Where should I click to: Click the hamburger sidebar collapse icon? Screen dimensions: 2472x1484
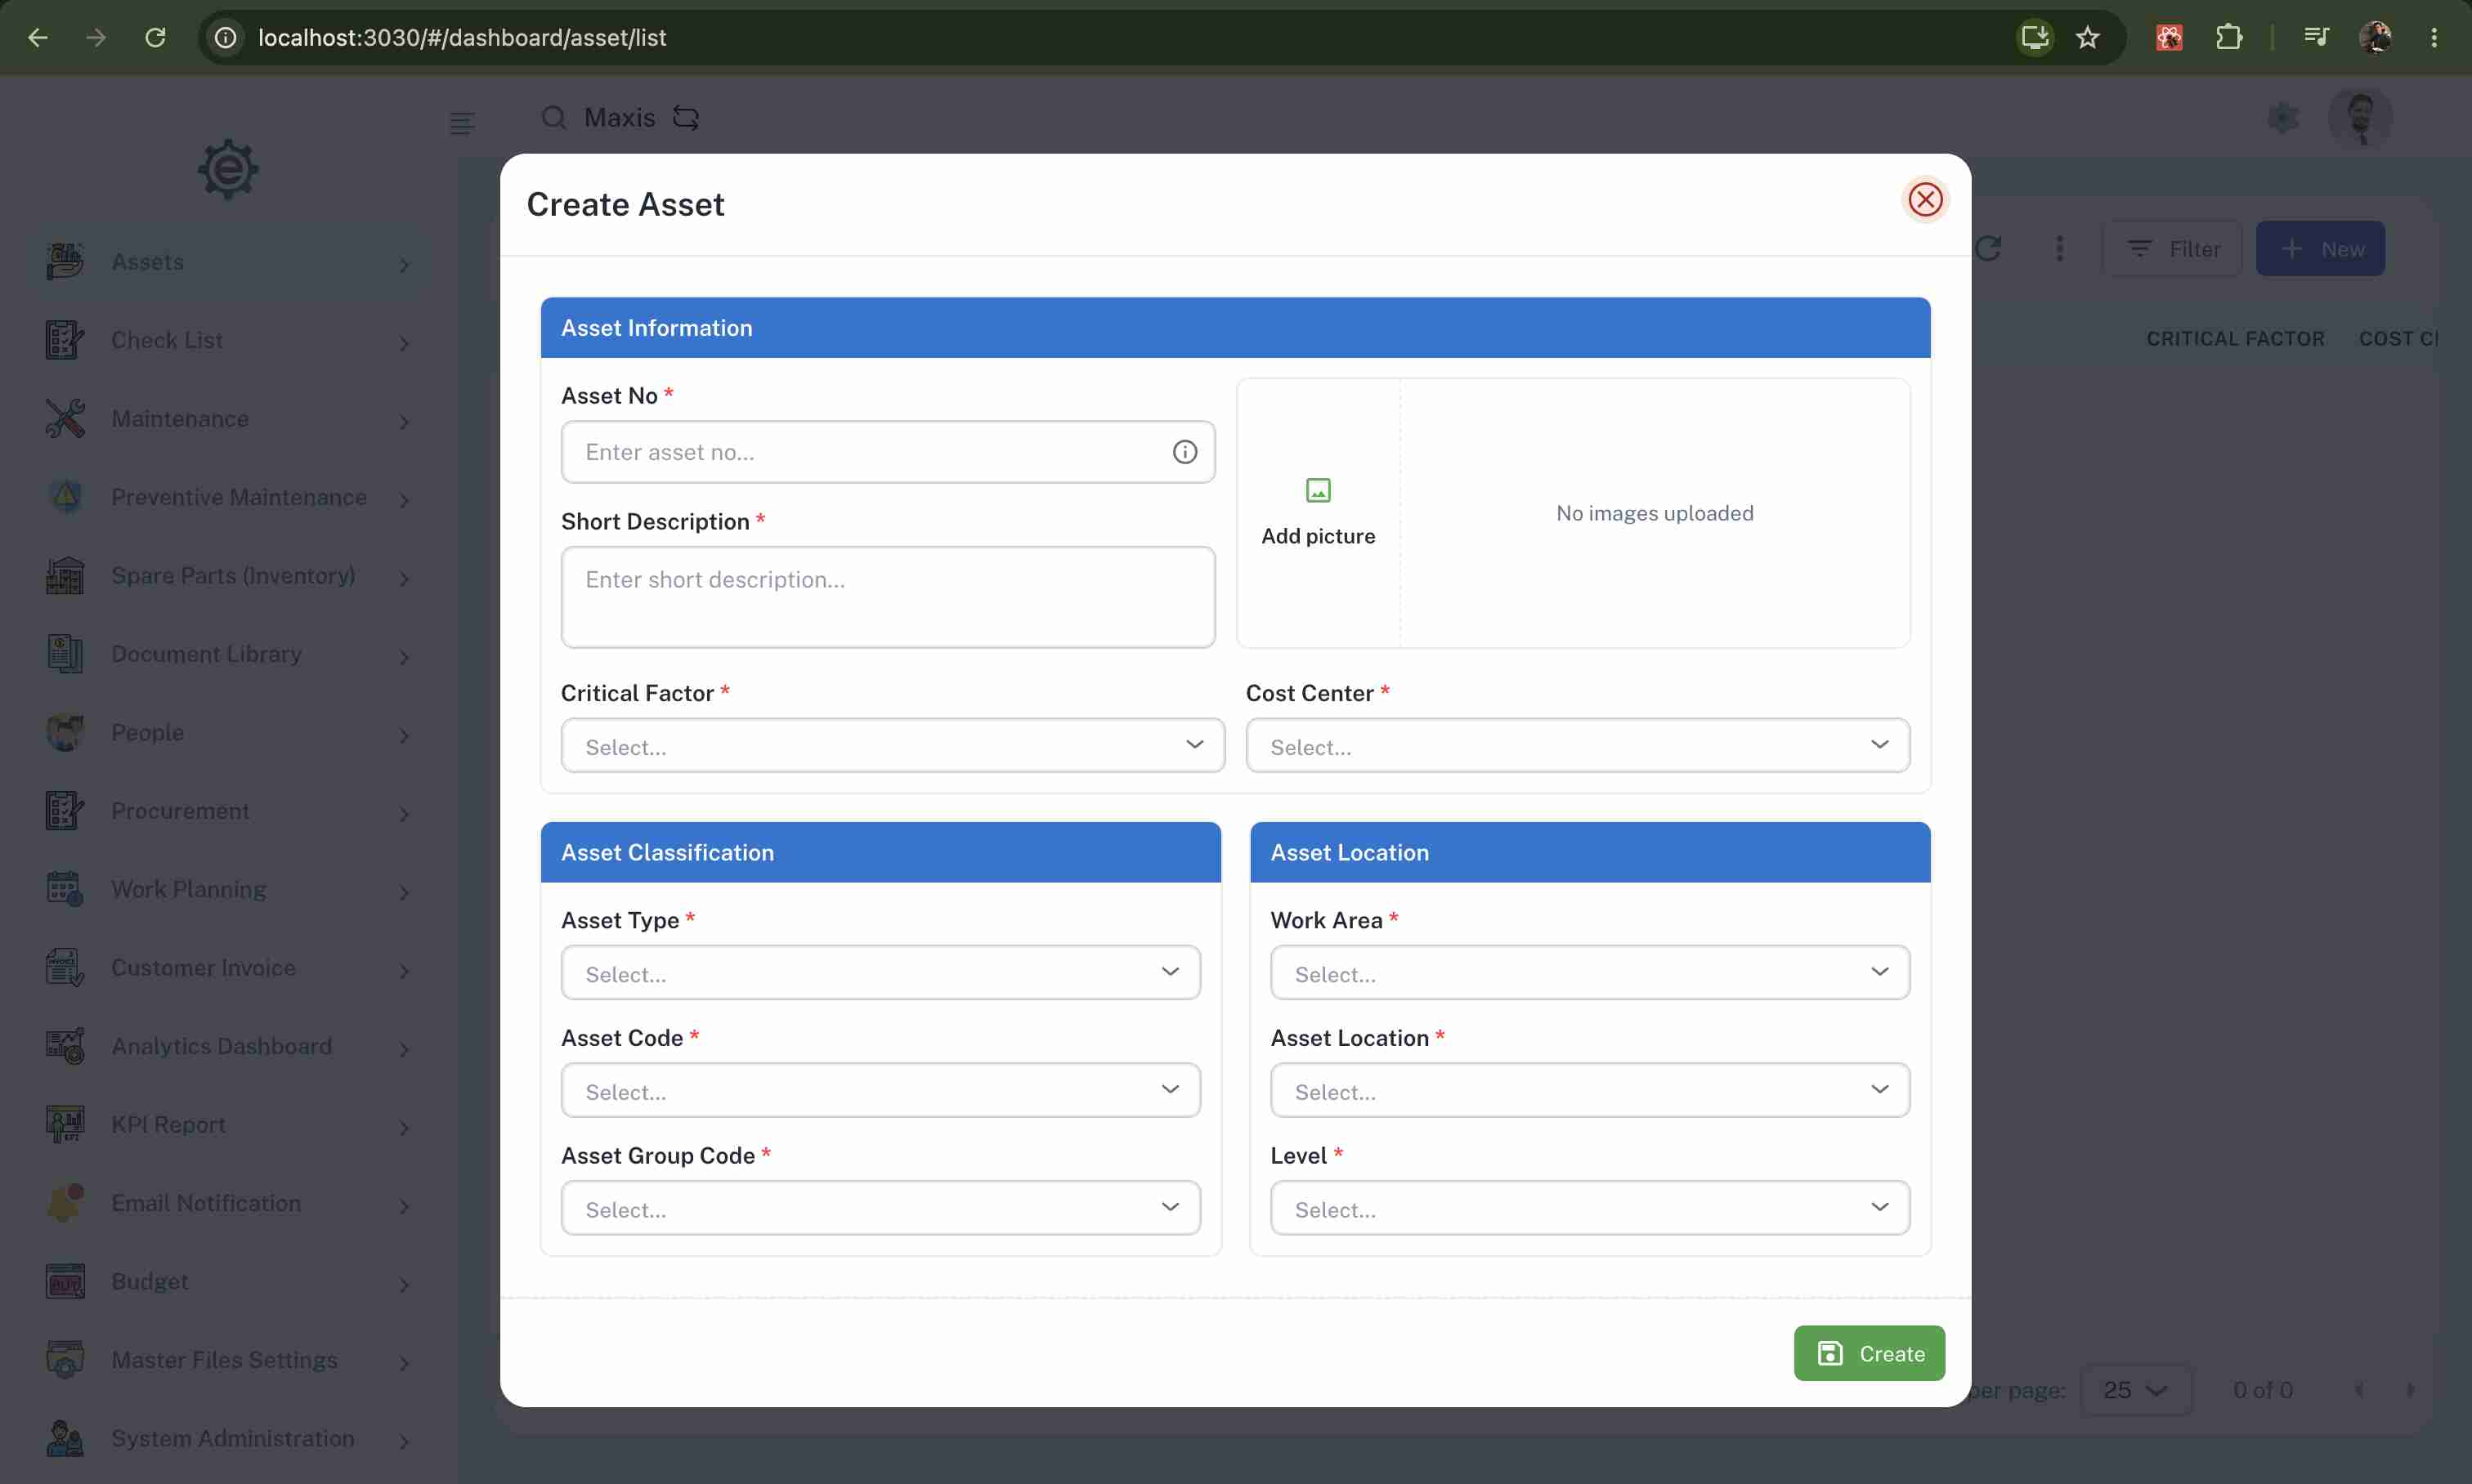coord(461,123)
